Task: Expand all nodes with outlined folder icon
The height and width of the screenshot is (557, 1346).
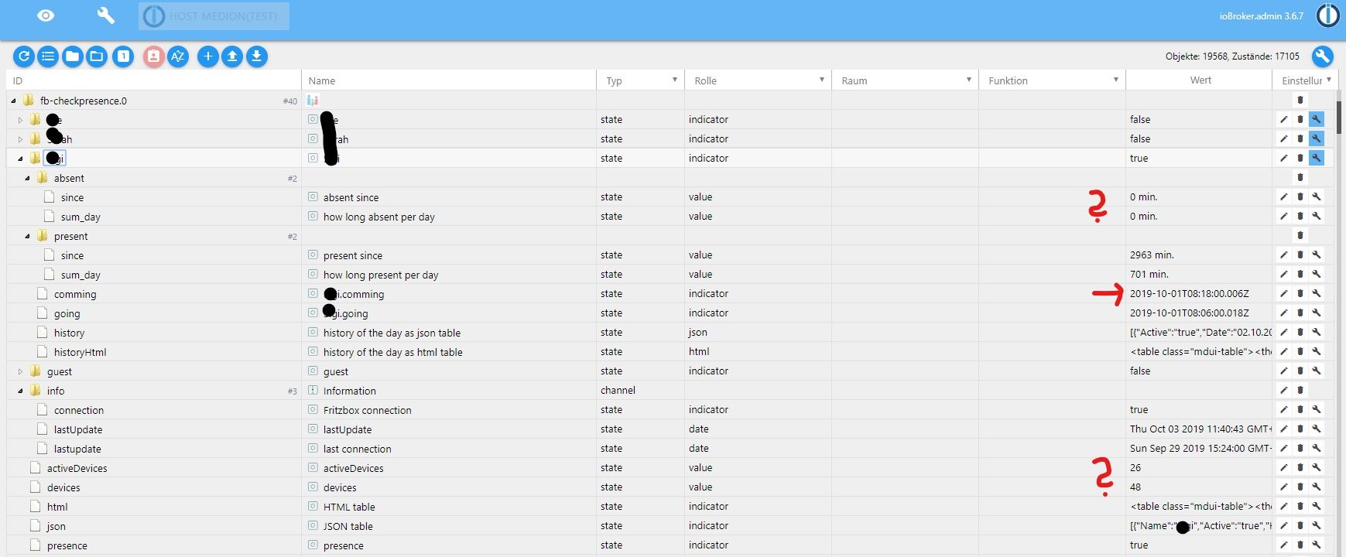Action: click(x=97, y=56)
